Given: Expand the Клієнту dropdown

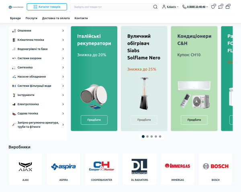Looking at the screenshot, I should 173,7.
